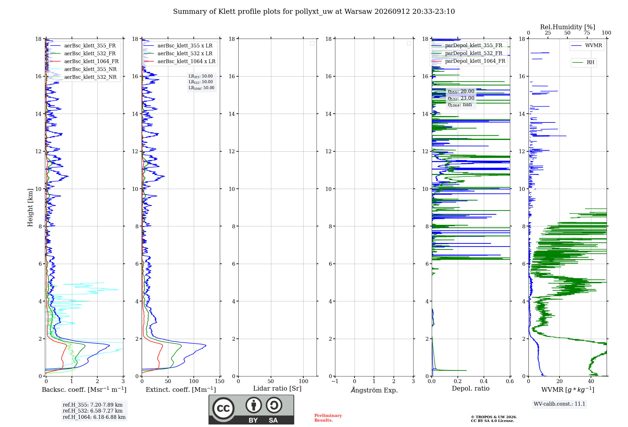Image resolution: width=628 pixels, height=427 pixels.
Task: Select legend entry aerBsc_klett_532_FR
Action: tap(90, 54)
